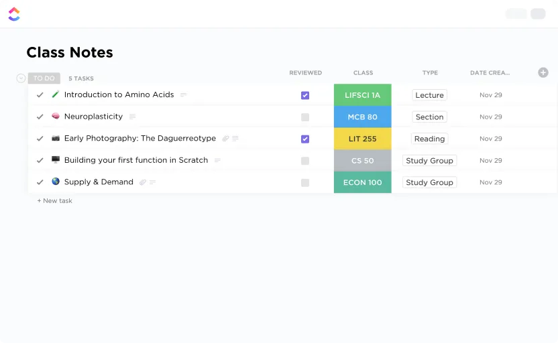
Task: Open Study Group type for CS 50 row
Action: [429, 161]
